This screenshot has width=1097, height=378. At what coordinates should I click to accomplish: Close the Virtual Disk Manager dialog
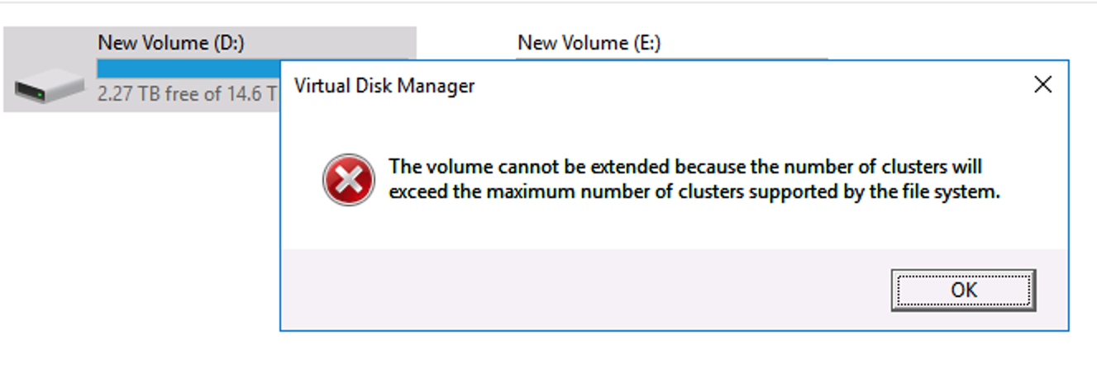coord(1043,84)
